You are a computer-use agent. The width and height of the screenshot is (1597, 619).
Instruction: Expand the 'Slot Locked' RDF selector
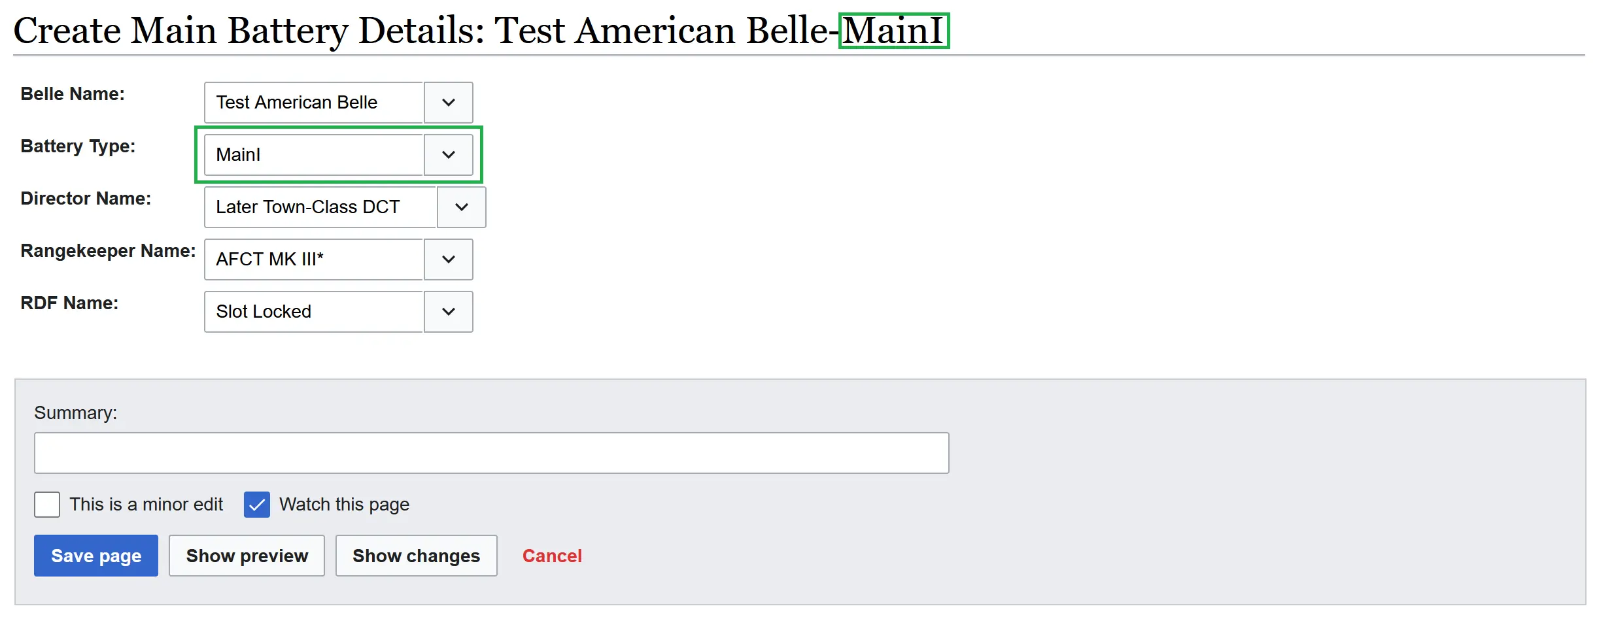click(x=314, y=312)
